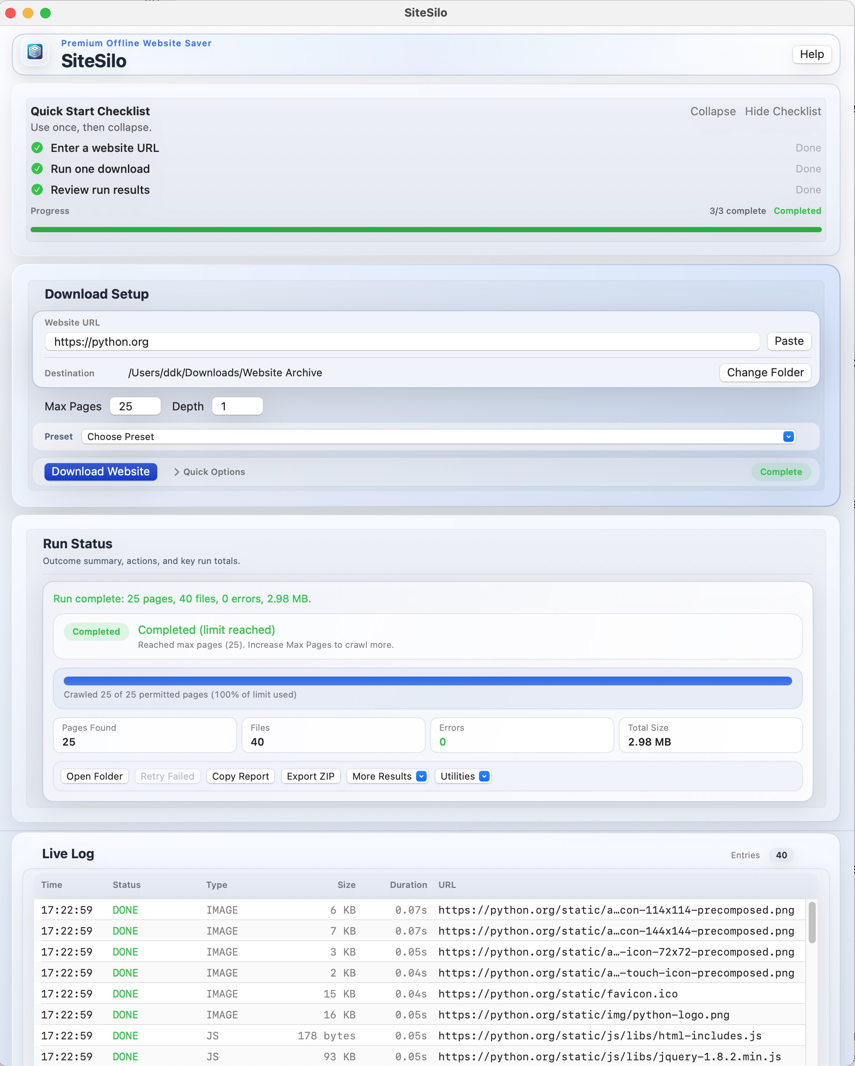Click the destination path /Users/ddk/Downloads/Website Archive

point(225,372)
